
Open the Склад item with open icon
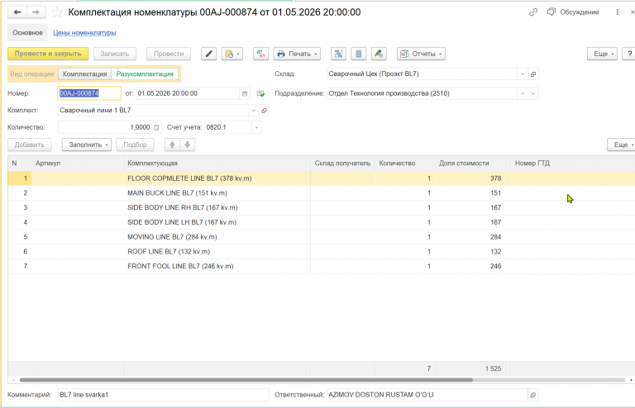point(533,74)
